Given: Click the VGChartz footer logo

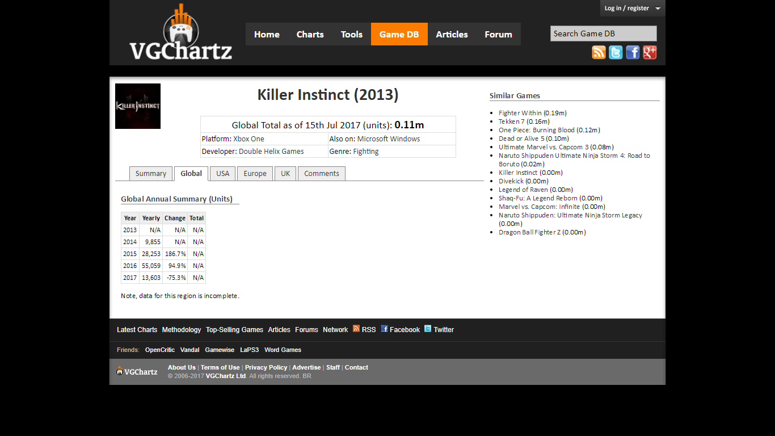Looking at the screenshot, I should 137,371.
